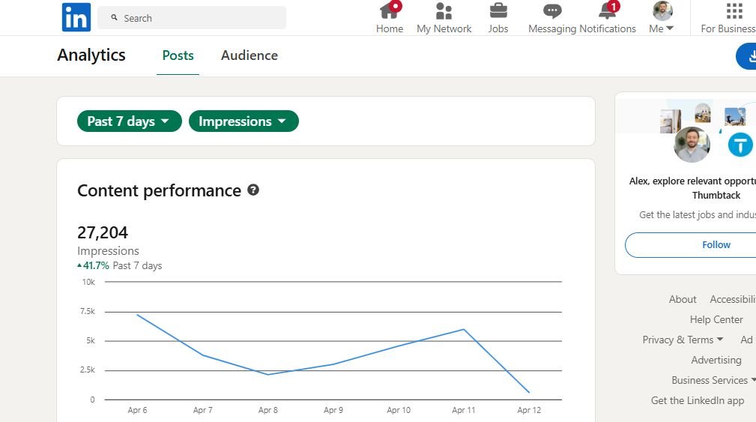Open the Help Center link
756x422 pixels.
tap(716, 319)
